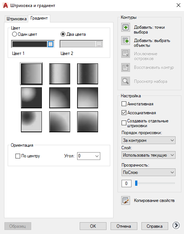Open the Transparency ByLayer dropdown
The height and width of the screenshot is (234, 184).
click(148, 172)
